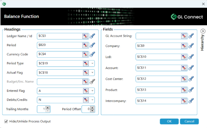The height and width of the screenshot is (128, 207).
Task: Click cell picker icon for Cost Center
Action: (184, 79)
